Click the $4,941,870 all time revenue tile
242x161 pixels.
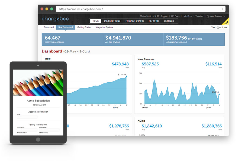coord(133,39)
